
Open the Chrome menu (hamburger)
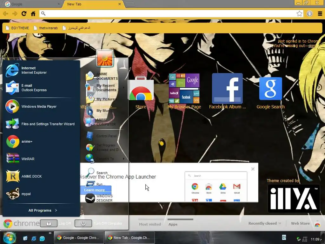320,13
